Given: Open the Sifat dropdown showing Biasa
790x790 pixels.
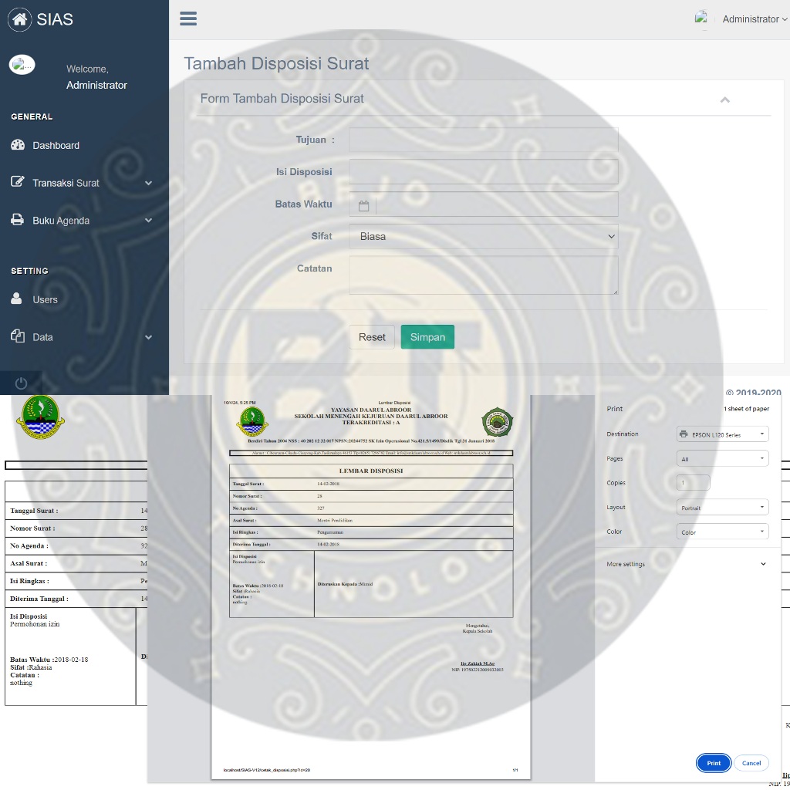Looking at the screenshot, I should click(484, 236).
